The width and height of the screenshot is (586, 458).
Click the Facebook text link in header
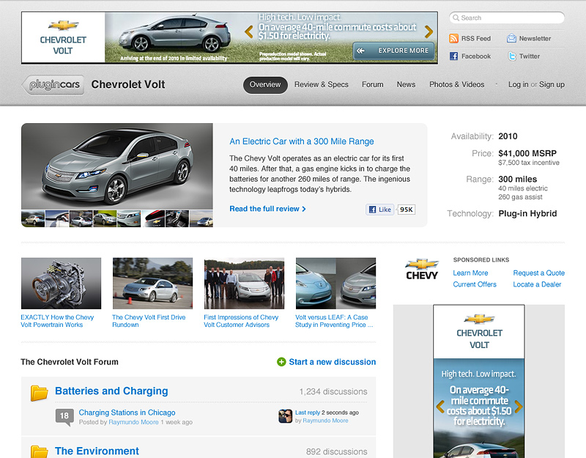(475, 56)
